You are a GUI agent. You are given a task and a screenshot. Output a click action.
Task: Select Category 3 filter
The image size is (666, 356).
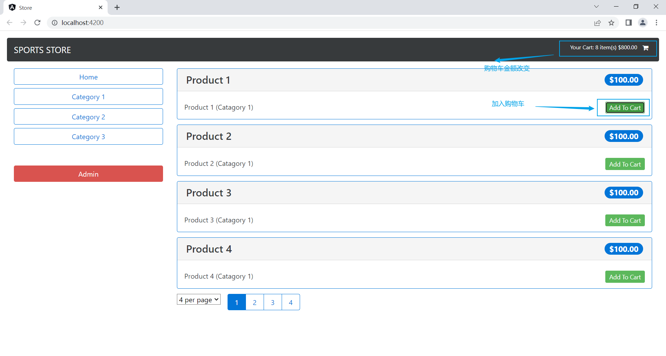point(88,137)
